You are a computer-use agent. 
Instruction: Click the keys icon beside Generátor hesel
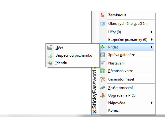[x=103, y=79]
